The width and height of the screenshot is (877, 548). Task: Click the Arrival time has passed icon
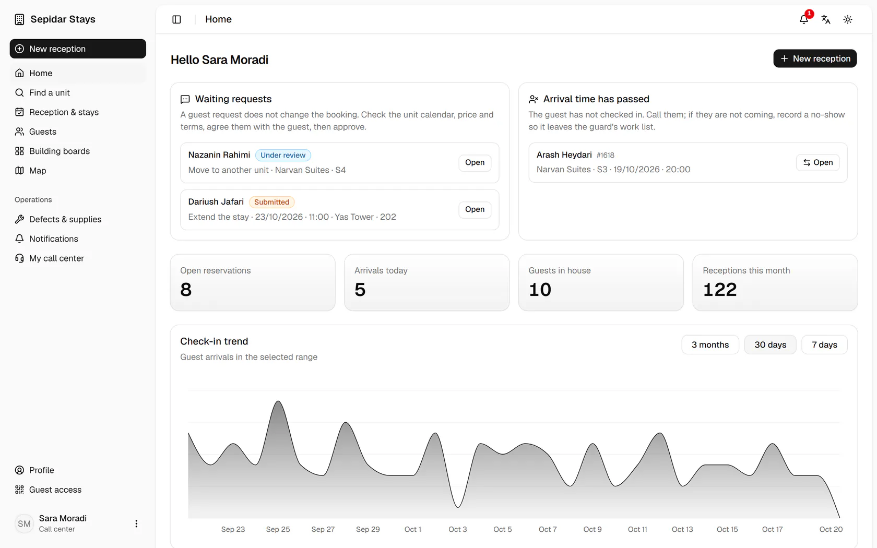533,99
